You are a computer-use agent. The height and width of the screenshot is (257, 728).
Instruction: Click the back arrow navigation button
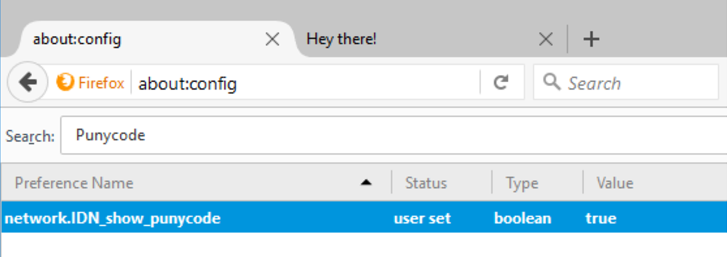pos(28,82)
